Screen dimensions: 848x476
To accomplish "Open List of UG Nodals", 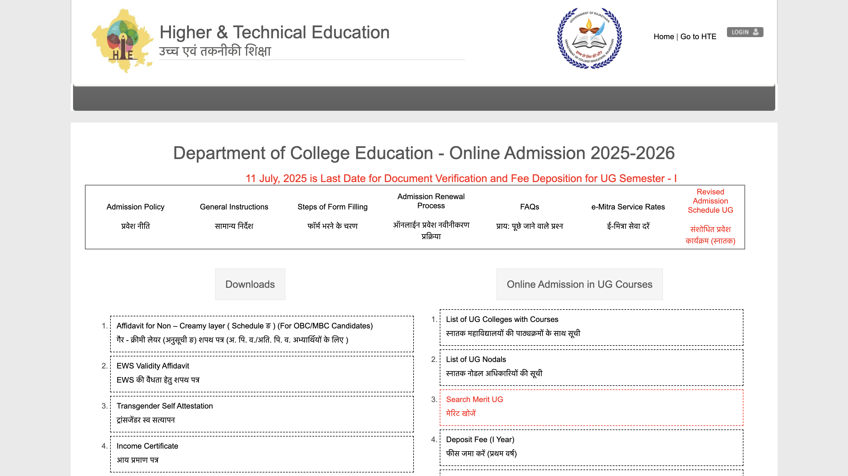I will click(x=591, y=368).
